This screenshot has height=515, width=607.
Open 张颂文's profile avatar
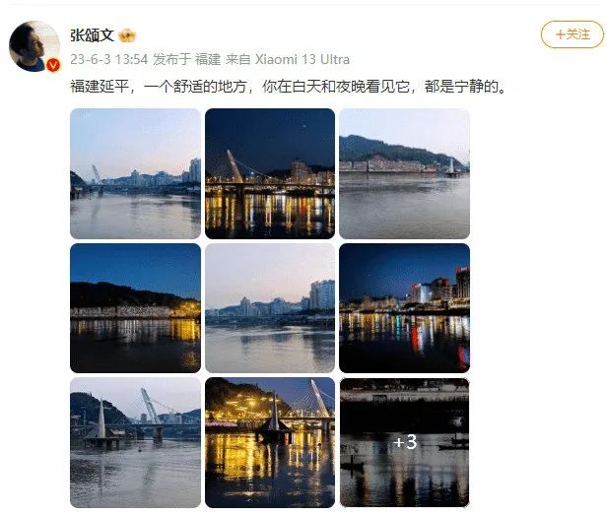(34, 46)
